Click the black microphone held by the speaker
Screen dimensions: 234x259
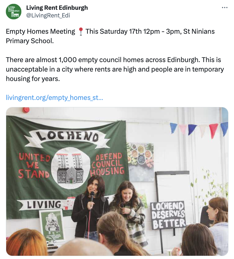click(92, 197)
